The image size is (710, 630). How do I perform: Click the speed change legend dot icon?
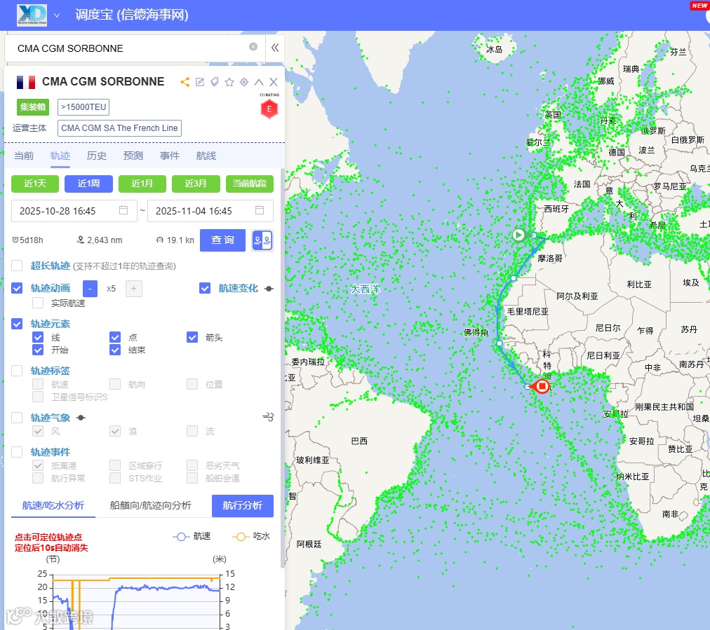click(269, 289)
